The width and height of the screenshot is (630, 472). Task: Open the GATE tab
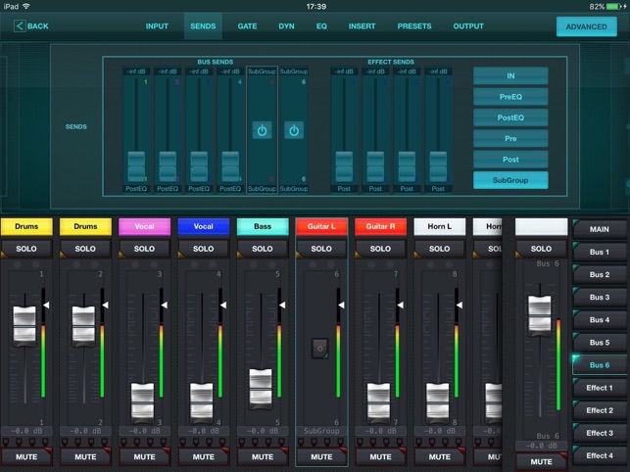pyautogui.click(x=248, y=26)
